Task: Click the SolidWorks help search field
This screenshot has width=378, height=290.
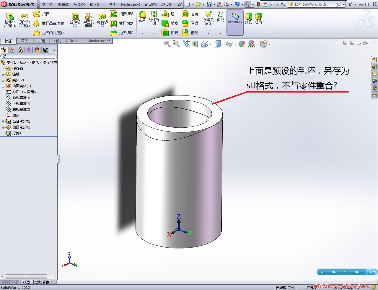Action: click(x=315, y=4)
